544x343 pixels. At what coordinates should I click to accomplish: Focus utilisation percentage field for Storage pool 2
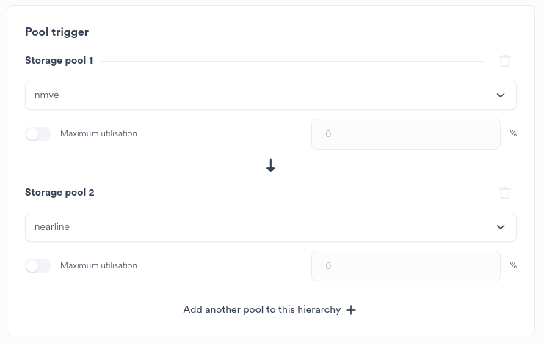(405, 266)
